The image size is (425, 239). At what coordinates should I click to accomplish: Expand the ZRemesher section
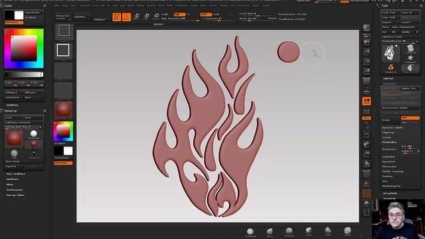point(390,167)
